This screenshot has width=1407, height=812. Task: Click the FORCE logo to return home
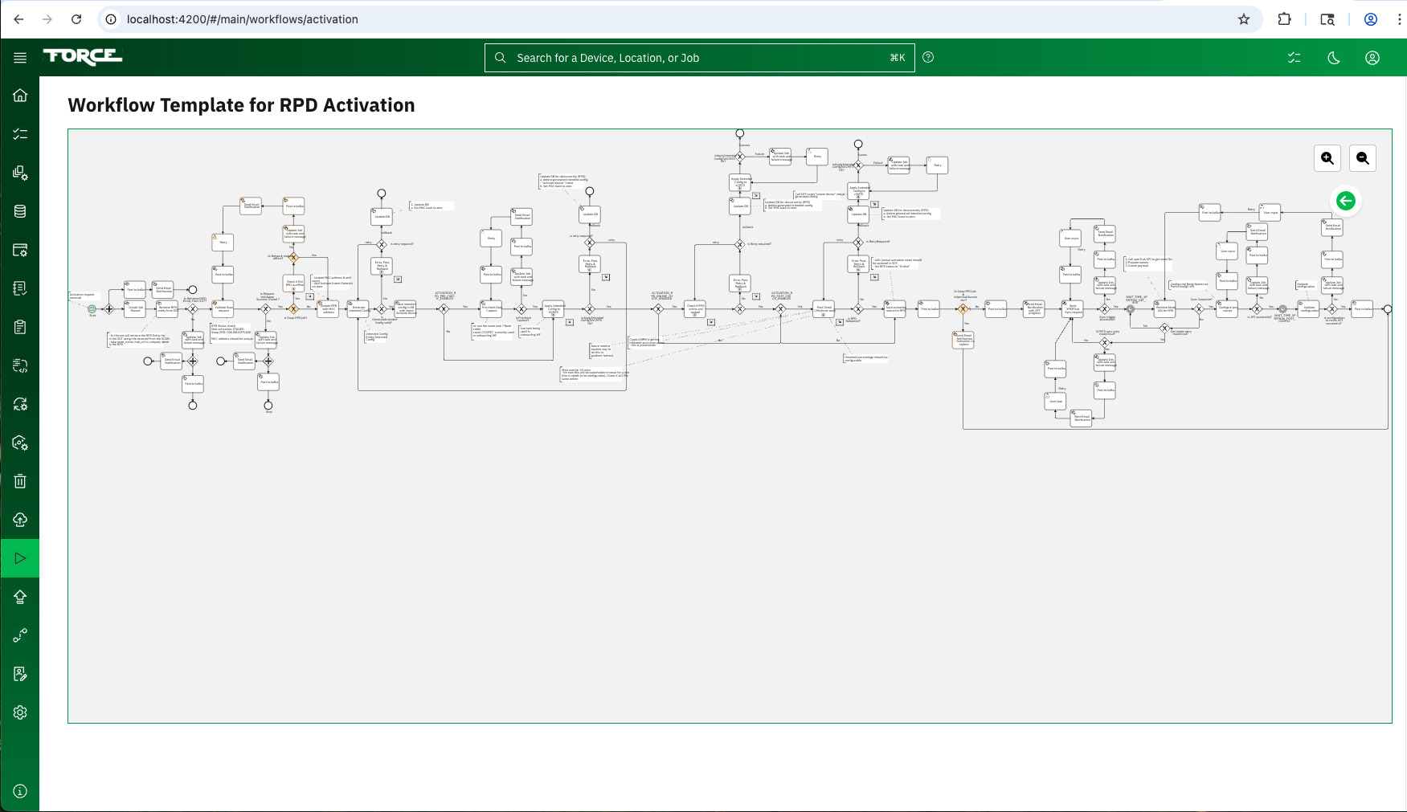tap(82, 57)
